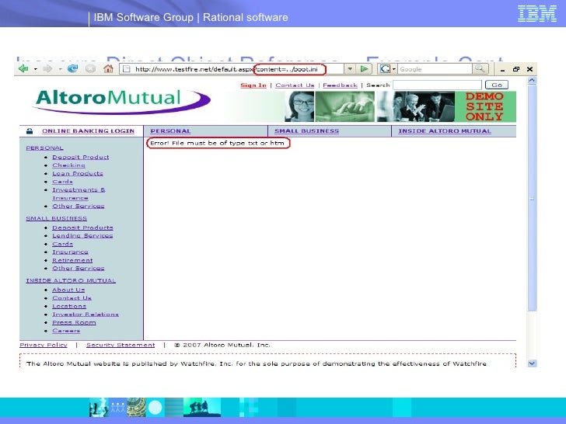Open the Privacy Policy footer link
Screen dimensions: 566x424
tap(44, 345)
